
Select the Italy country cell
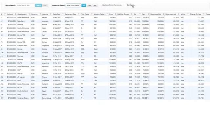(x=47, y=35)
